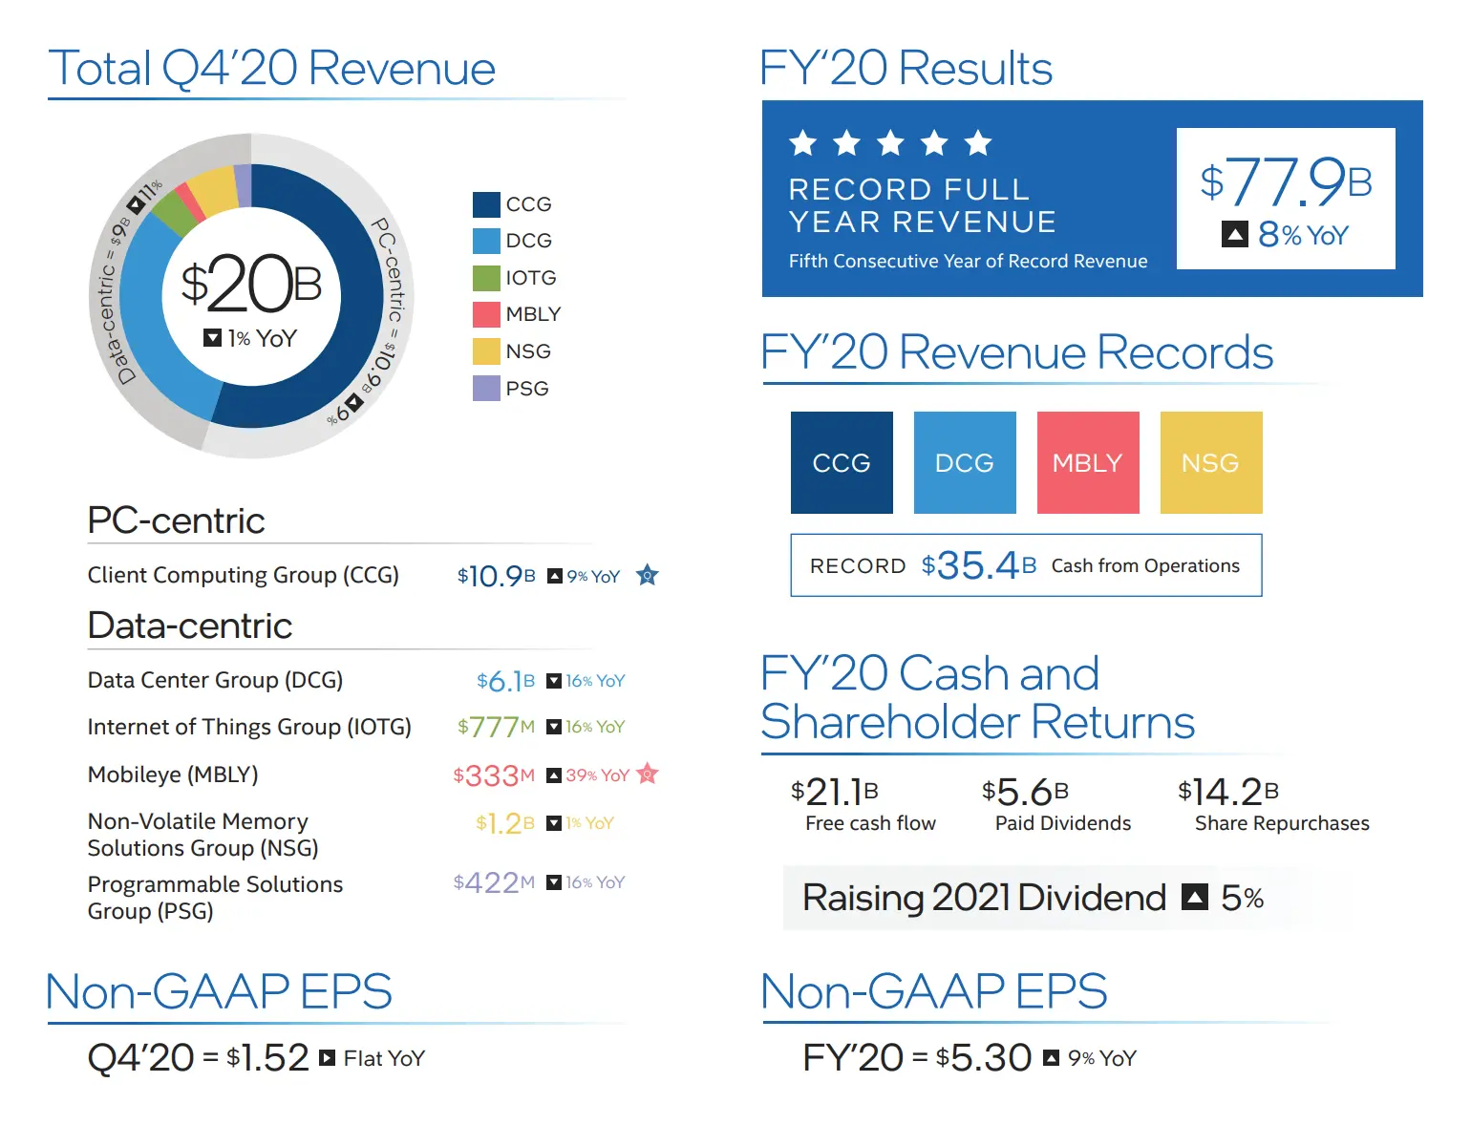Click the $5.6B Paid Dividends figure

pyautogui.click(x=1025, y=792)
